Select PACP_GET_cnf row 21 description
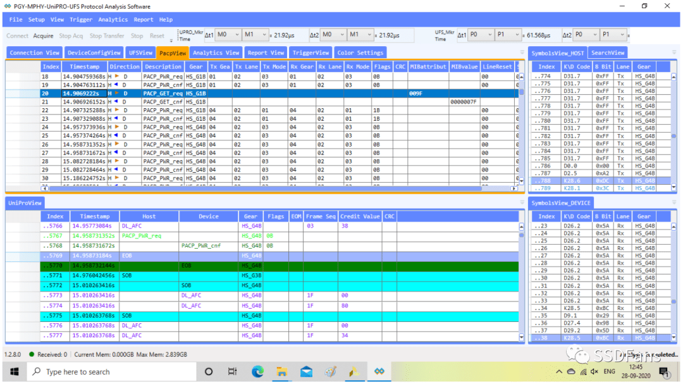Viewport: 683px width, 384px height. click(x=163, y=102)
